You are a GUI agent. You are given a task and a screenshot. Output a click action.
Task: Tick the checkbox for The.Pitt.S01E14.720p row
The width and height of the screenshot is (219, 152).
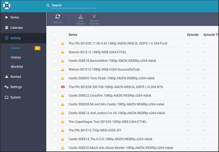(x=55, y=130)
